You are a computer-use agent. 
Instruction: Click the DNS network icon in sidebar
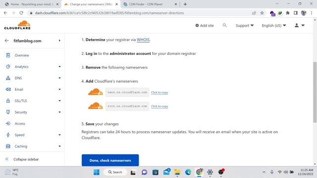pyautogui.click(x=8, y=78)
